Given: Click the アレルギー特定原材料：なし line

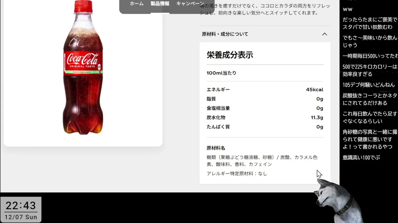Looking at the screenshot, I should click(237, 173).
